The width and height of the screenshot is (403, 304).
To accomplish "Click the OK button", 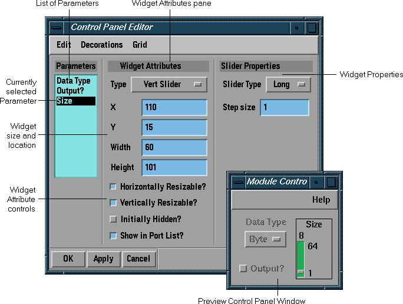I will (x=68, y=259).
